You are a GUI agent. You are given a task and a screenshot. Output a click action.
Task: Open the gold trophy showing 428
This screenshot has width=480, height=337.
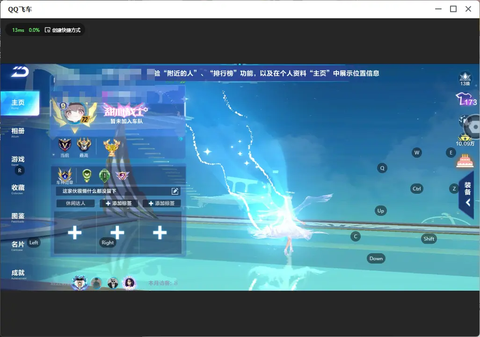click(x=111, y=147)
